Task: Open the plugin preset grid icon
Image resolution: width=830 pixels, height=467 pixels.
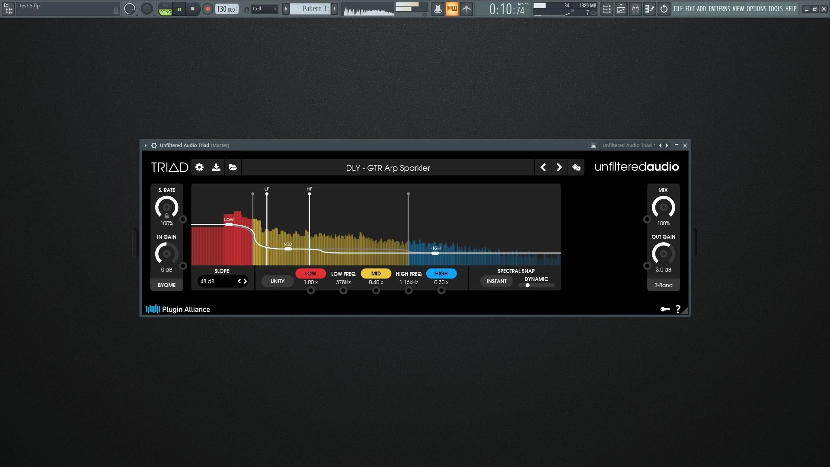Action: [594, 145]
